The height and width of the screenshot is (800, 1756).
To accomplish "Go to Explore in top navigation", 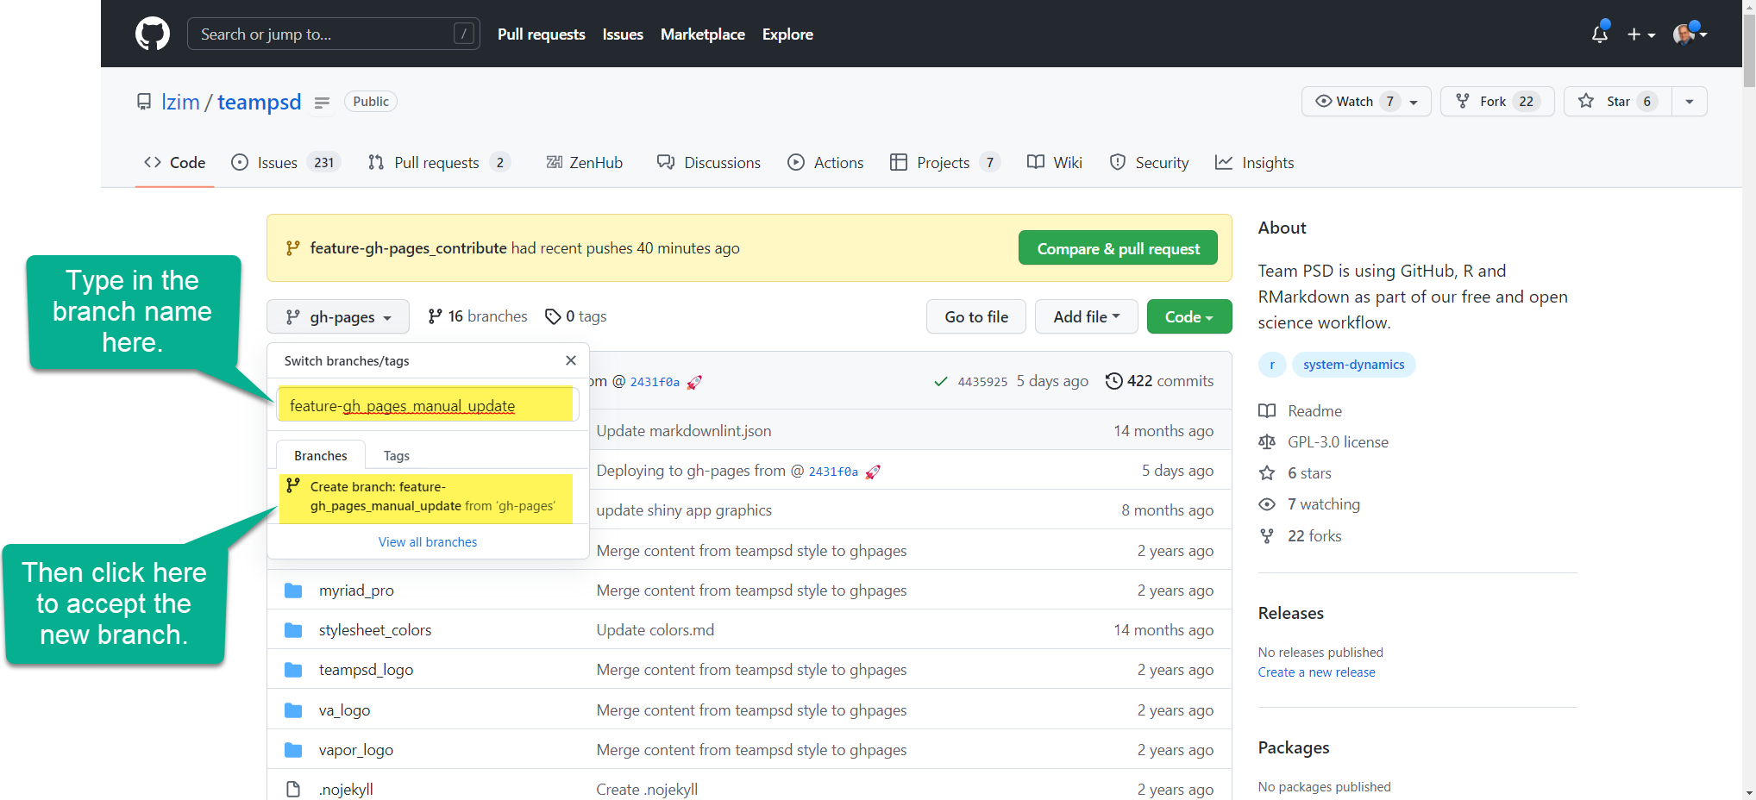I will [x=787, y=34].
